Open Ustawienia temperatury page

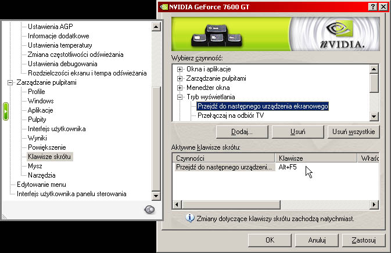60,45
